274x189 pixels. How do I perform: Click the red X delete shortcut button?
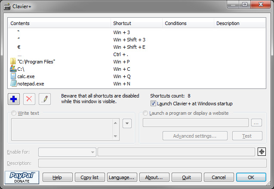coord(29,99)
